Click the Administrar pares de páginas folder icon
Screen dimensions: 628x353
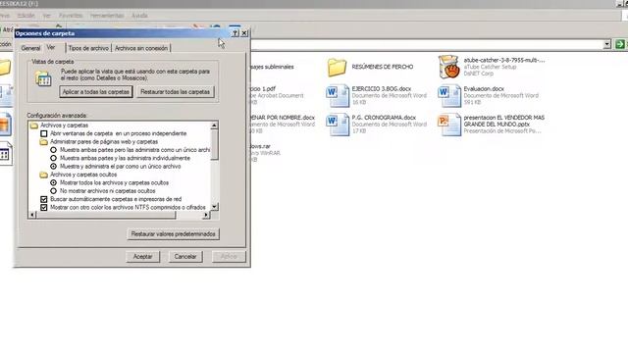tap(43, 142)
